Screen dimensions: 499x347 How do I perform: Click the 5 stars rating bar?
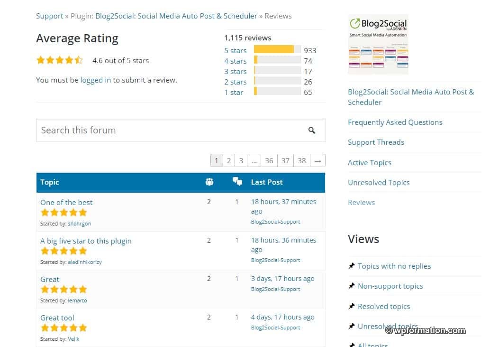pyautogui.click(x=277, y=49)
